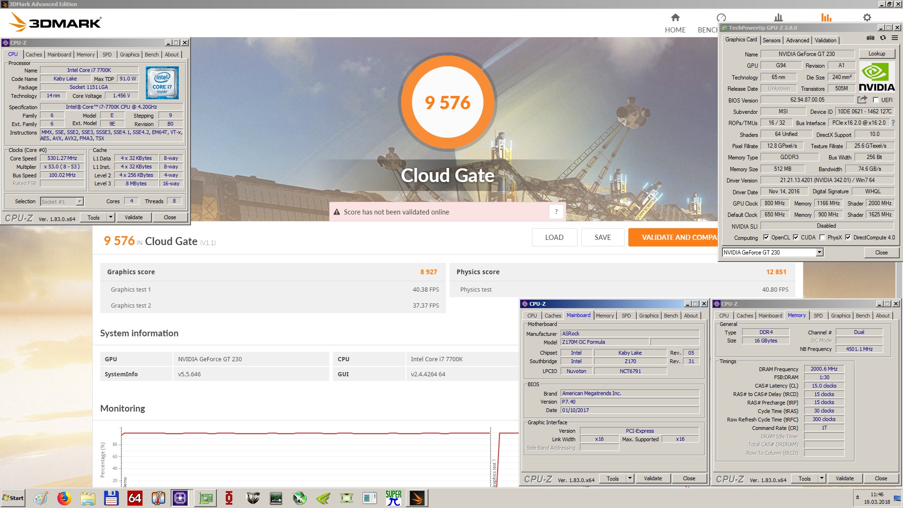Click the question mark beside validation warning
Viewport: 903px width, 508px height.
pyautogui.click(x=556, y=212)
